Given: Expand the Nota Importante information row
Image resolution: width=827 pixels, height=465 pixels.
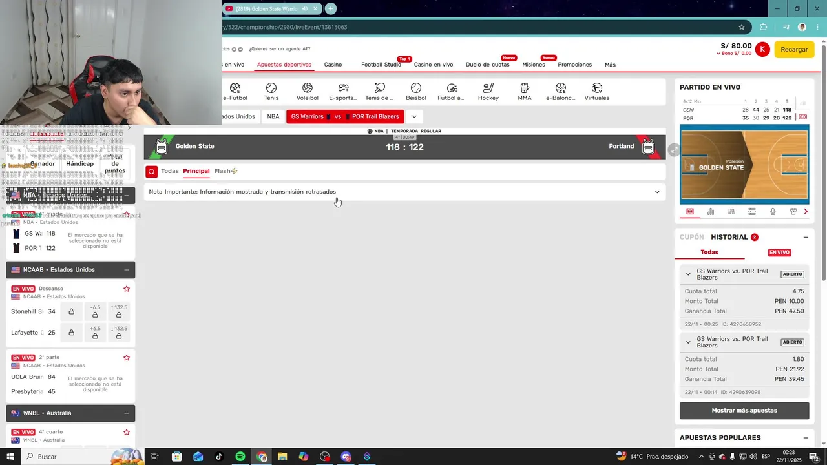Looking at the screenshot, I should coord(404,192).
